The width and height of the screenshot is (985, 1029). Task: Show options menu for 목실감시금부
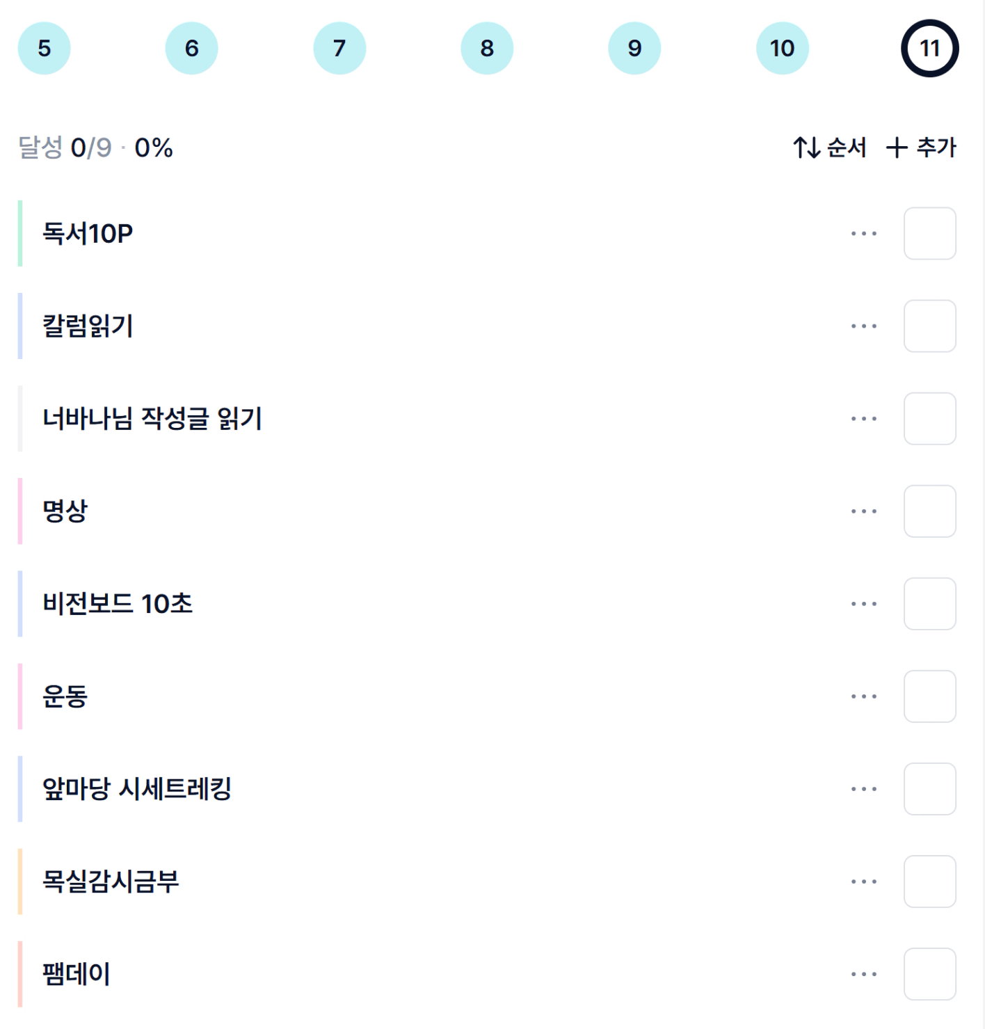(863, 882)
